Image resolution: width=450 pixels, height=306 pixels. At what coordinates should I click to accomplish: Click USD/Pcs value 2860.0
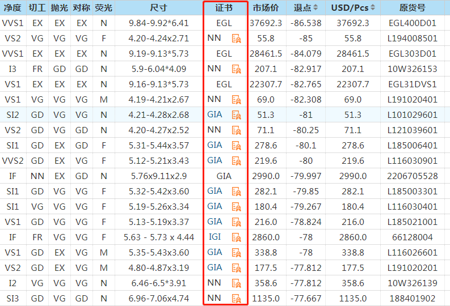(353, 237)
